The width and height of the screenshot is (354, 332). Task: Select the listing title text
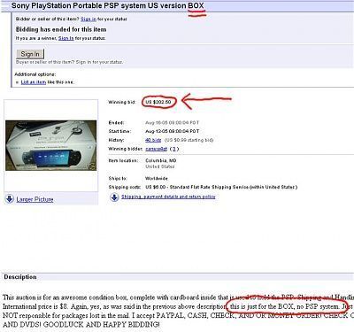108,5
